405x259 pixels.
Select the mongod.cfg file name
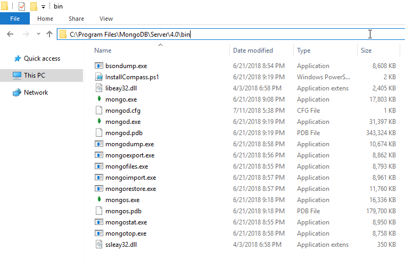(123, 111)
